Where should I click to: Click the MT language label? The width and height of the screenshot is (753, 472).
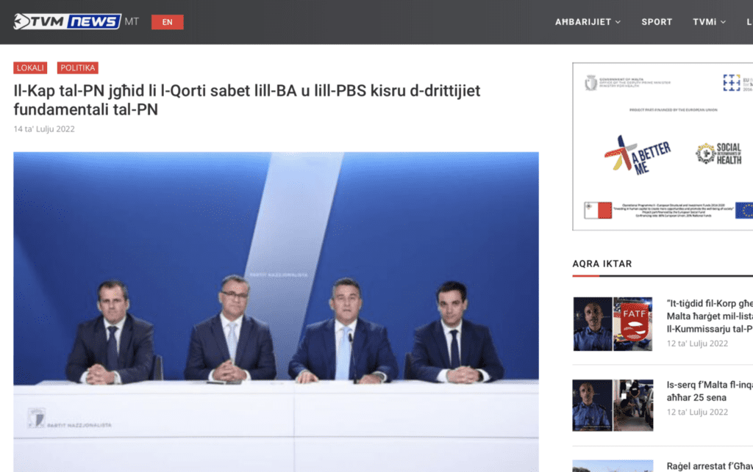click(x=132, y=21)
